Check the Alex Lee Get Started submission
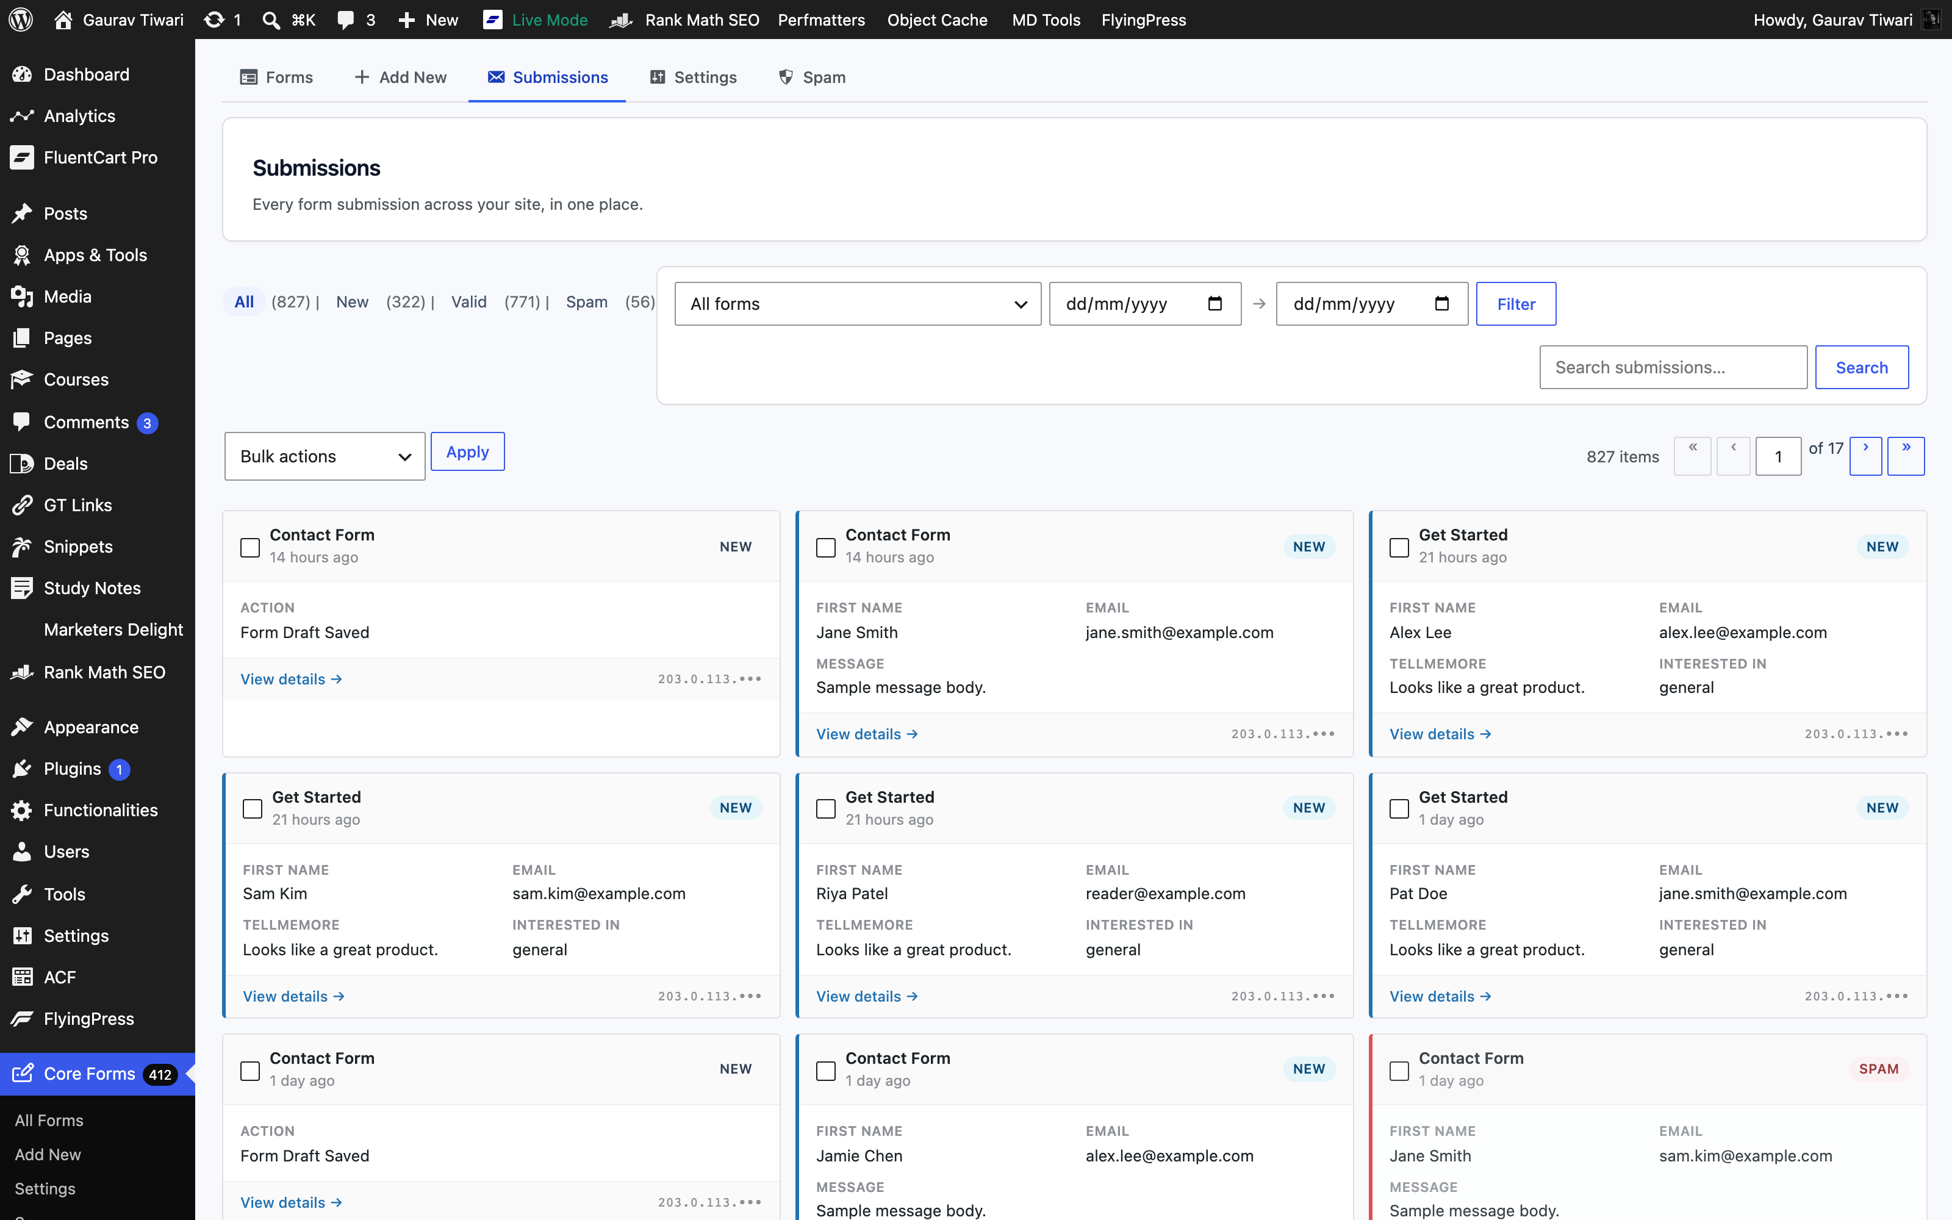The width and height of the screenshot is (1952, 1220). [x=1399, y=548]
